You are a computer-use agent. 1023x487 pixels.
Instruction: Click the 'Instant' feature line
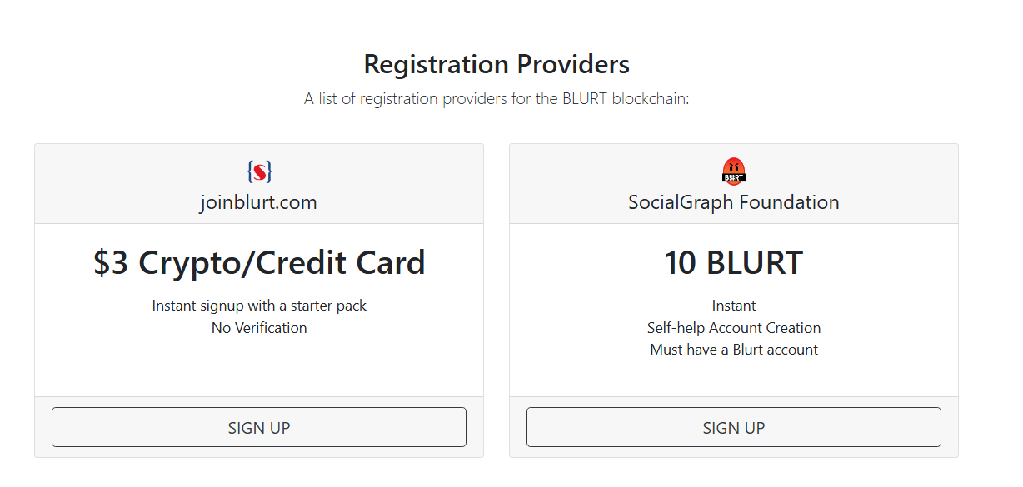734,306
